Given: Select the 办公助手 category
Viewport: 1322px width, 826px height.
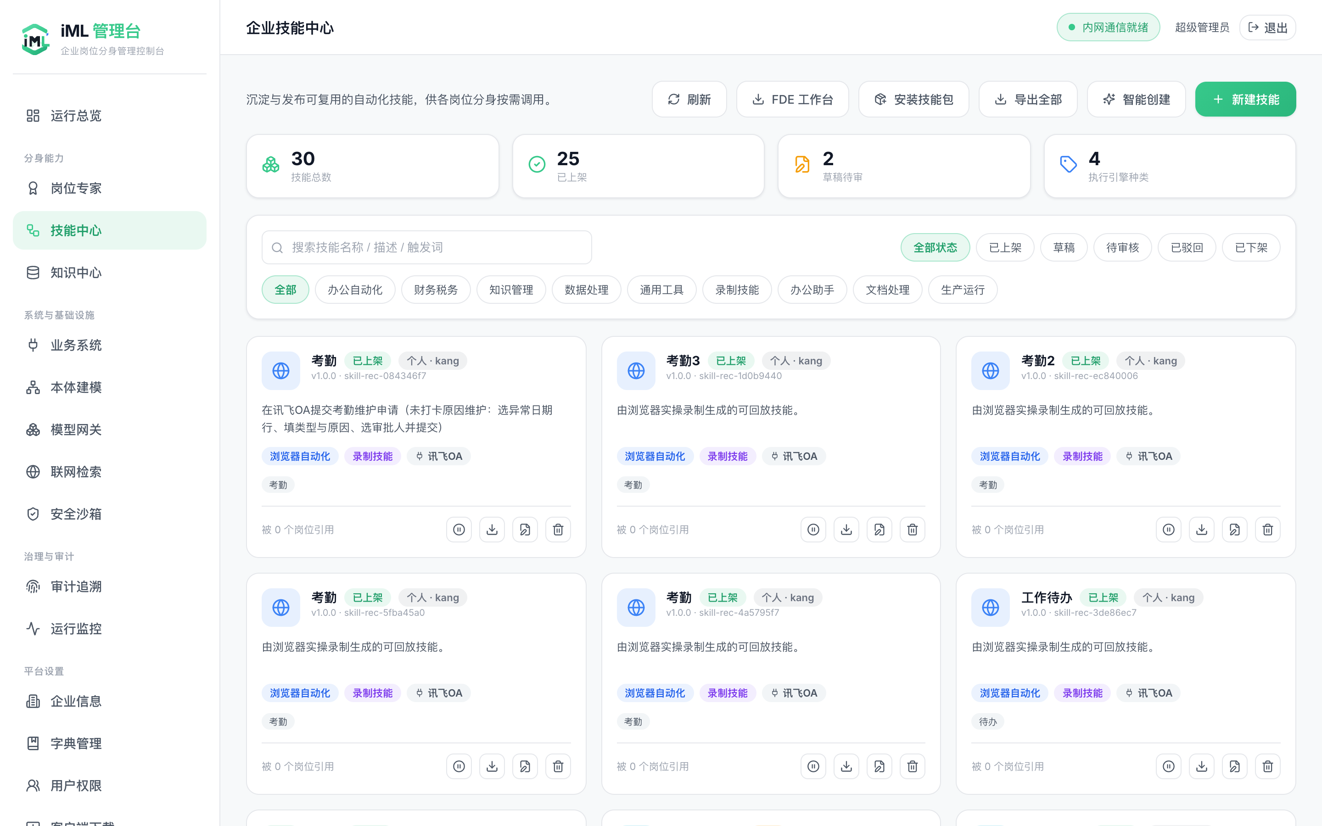Looking at the screenshot, I should [812, 290].
